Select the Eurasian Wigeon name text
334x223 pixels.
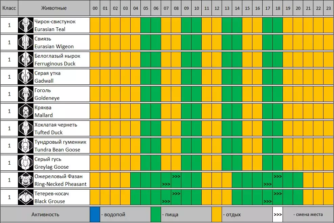[54, 47]
